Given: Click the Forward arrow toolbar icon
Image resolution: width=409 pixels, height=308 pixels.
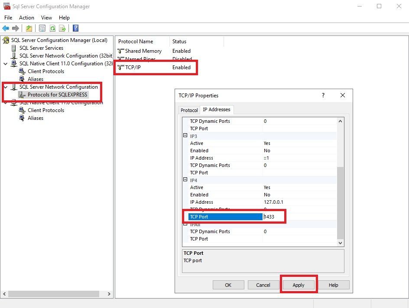Looking at the screenshot, I should 16,28.
